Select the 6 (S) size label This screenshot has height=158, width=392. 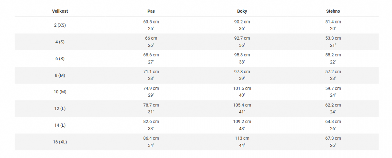60,59
